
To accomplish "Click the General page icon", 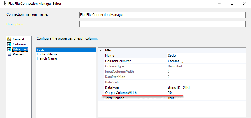I will pyautogui.click(x=9, y=39).
